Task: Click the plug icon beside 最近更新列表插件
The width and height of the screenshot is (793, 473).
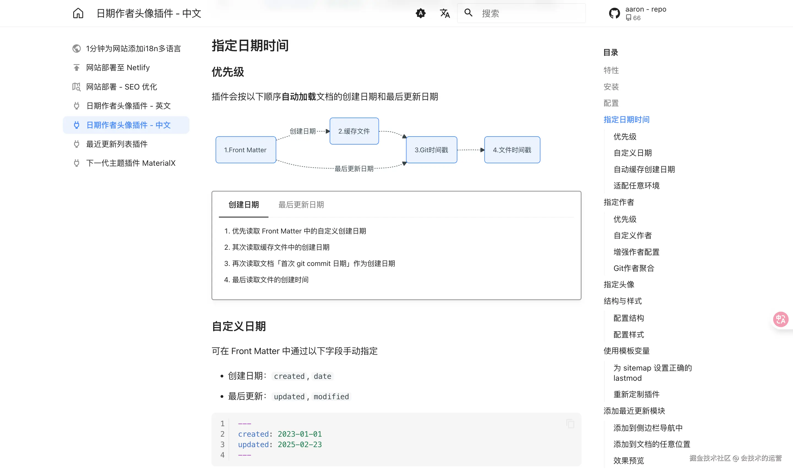Action: (x=77, y=144)
